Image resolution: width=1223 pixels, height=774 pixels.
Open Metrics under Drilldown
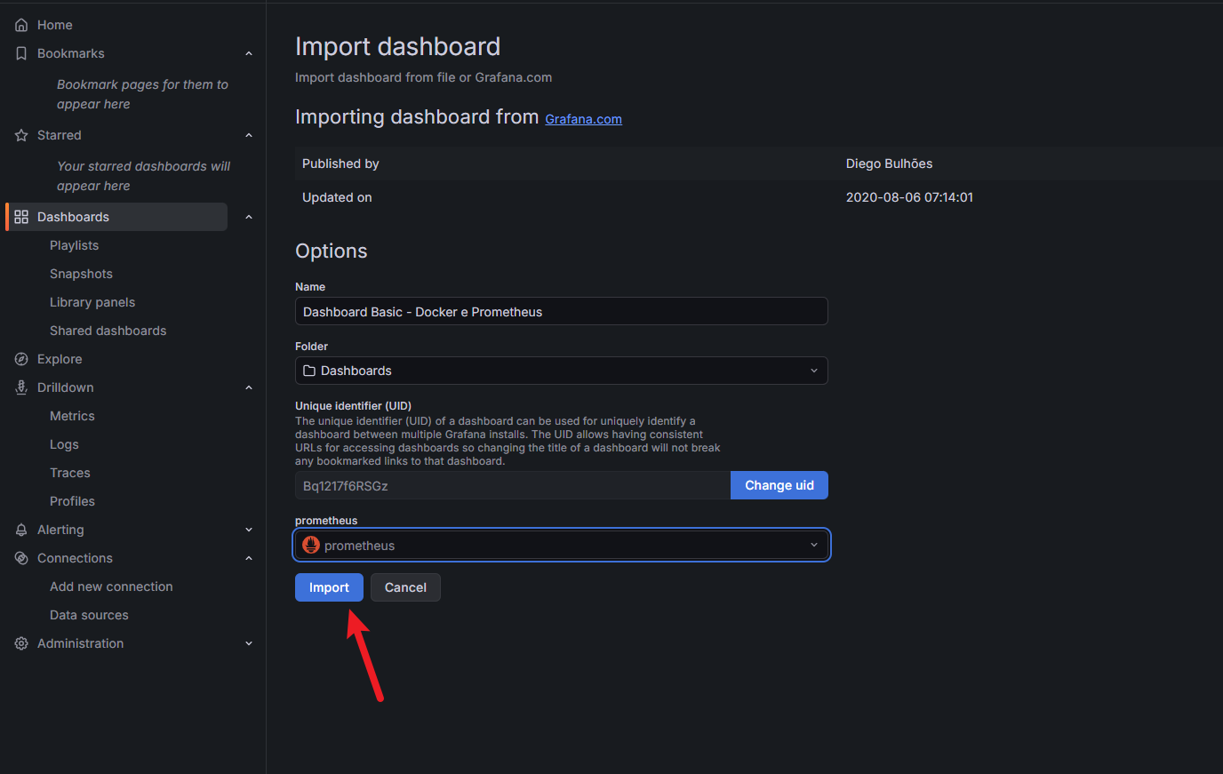point(72,416)
